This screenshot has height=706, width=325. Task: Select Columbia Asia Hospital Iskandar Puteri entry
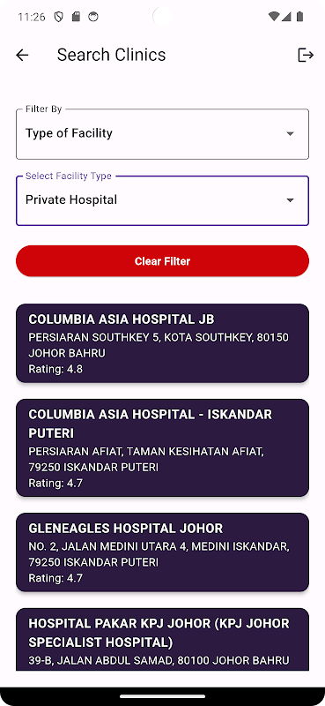162,447
